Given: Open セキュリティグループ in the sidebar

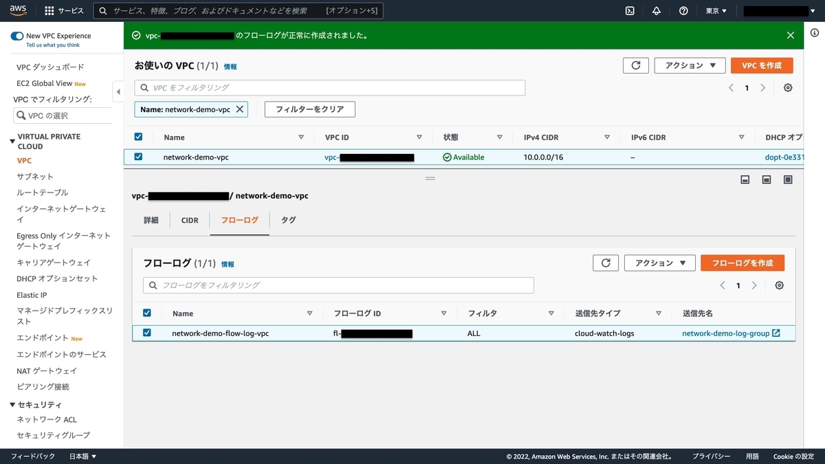Looking at the screenshot, I should [53, 435].
